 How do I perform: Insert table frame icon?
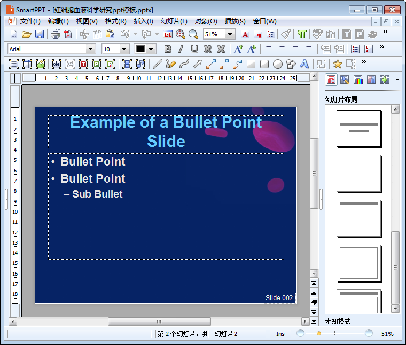27,64
